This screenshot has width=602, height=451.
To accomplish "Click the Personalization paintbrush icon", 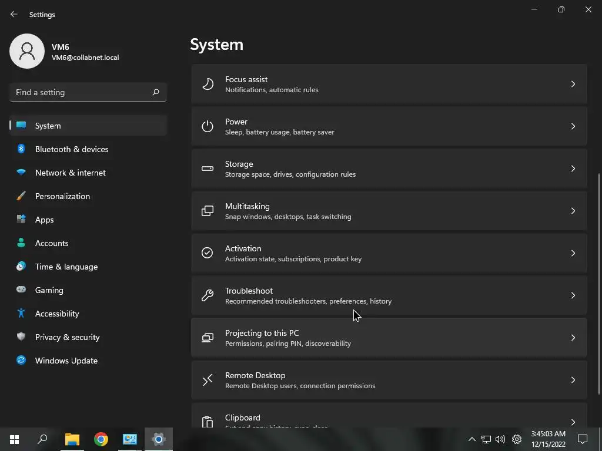I will (x=21, y=196).
